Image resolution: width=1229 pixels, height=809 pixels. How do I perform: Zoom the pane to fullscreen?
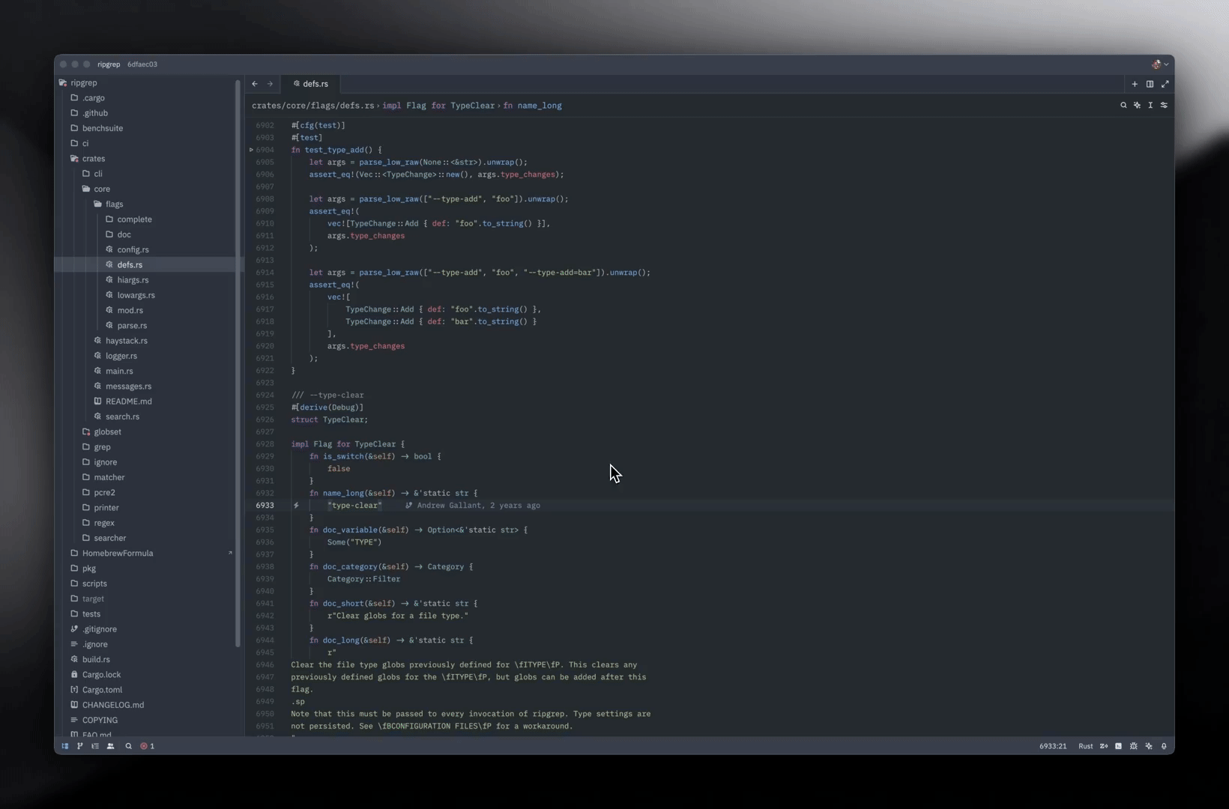point(1165,84)
